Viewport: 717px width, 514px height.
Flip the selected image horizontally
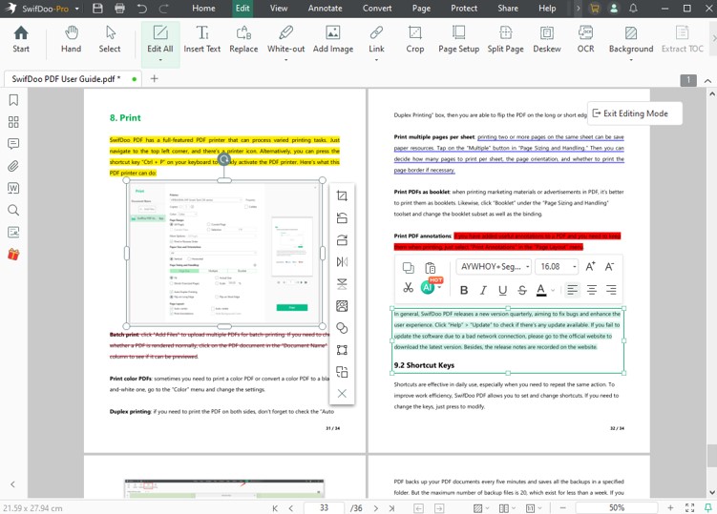click(342, 262)
